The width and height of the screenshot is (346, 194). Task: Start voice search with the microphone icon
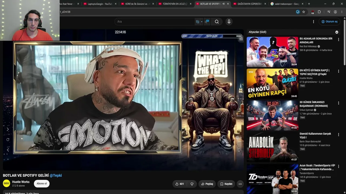[229, 22]
